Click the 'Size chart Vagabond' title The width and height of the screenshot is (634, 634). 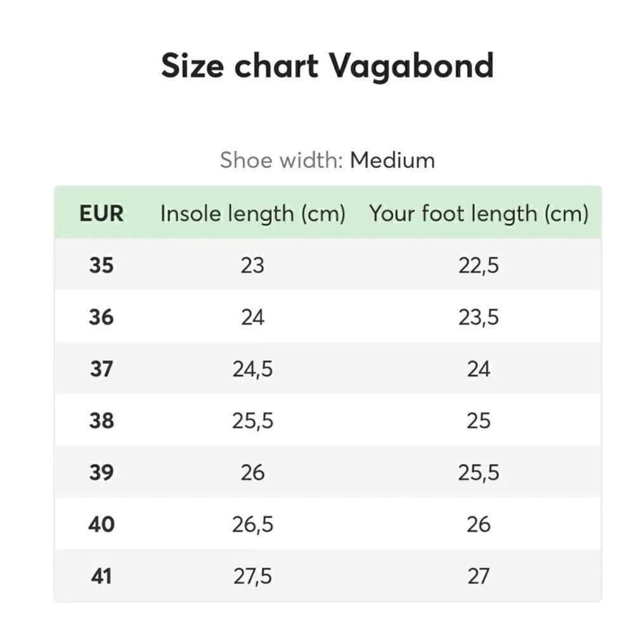coord(327,66)
